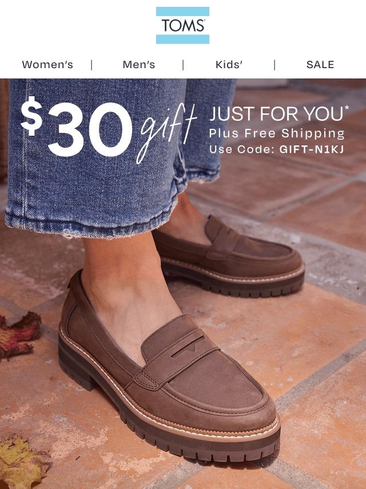Image resolution: width=366 pixels, height=489 pixels.
Task: Open the Men's category link
Action: (x=138, y=65)
